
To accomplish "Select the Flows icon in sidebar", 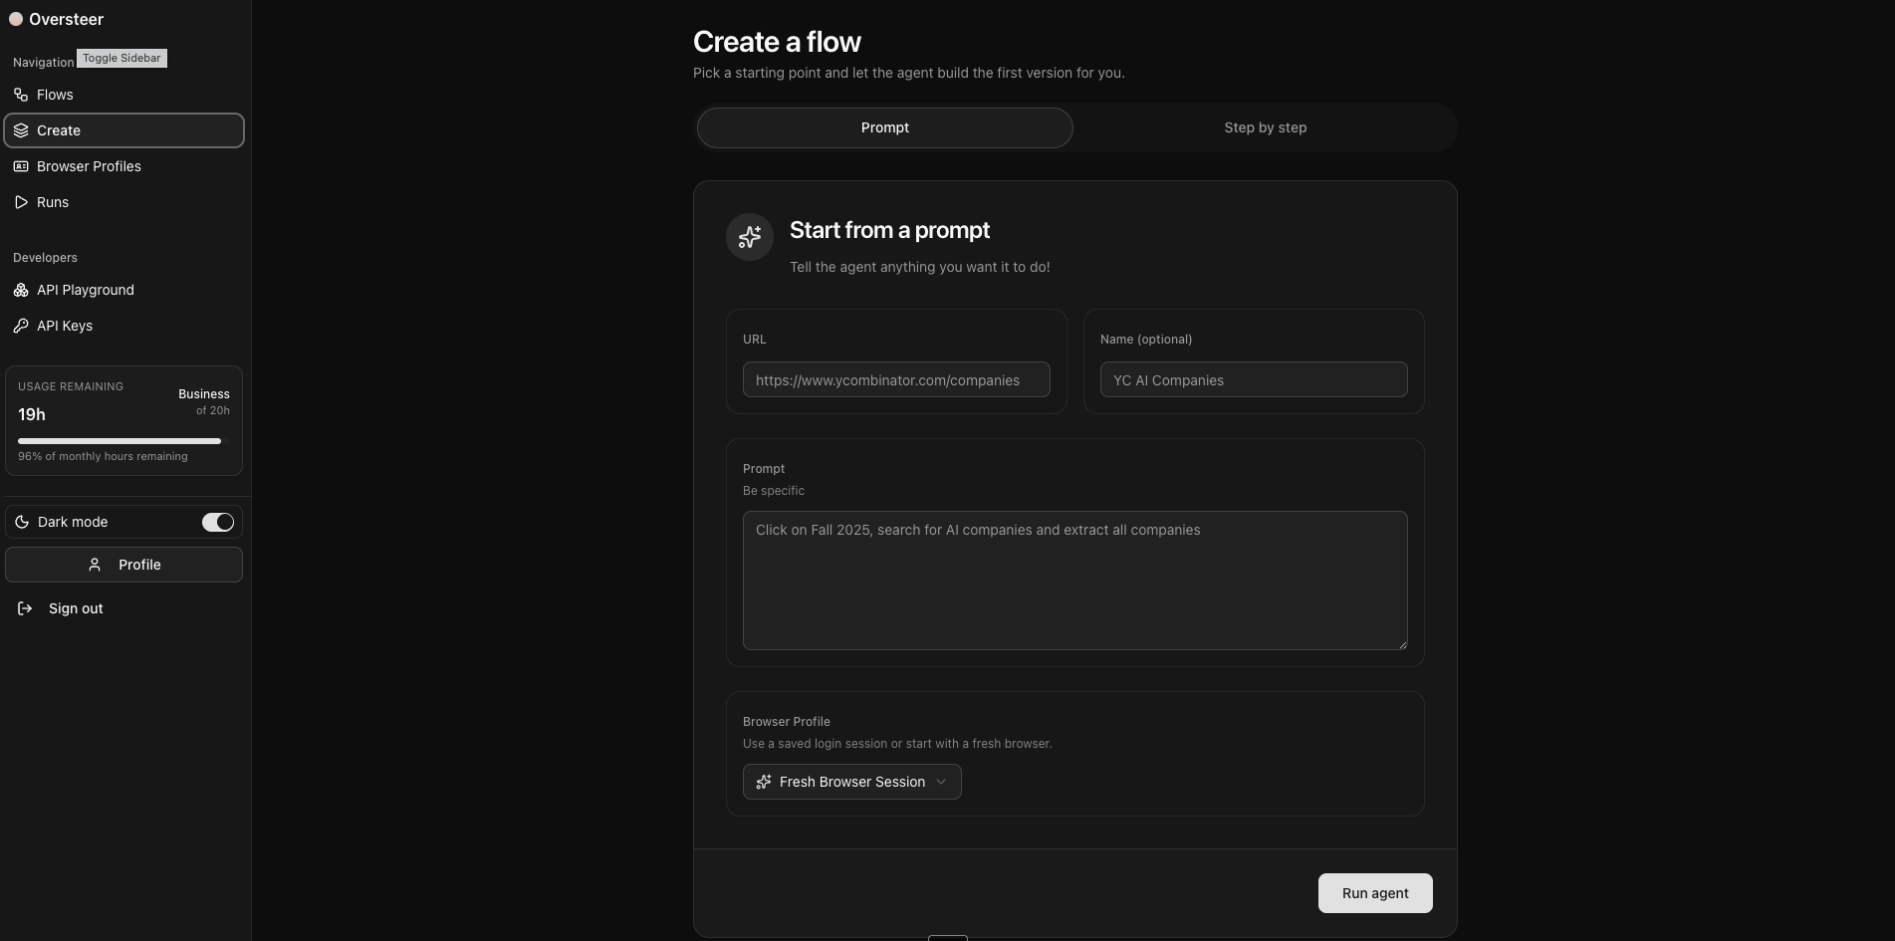I will pyautogui.click(x=21, y=95).
